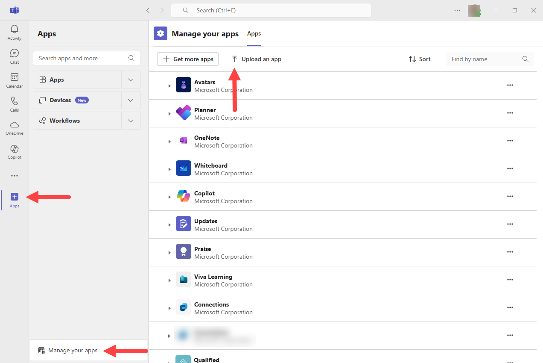The width and height of the screenshot is (543, 363).
Task: Go forward with the right arrow
Action: pos(162,10)
